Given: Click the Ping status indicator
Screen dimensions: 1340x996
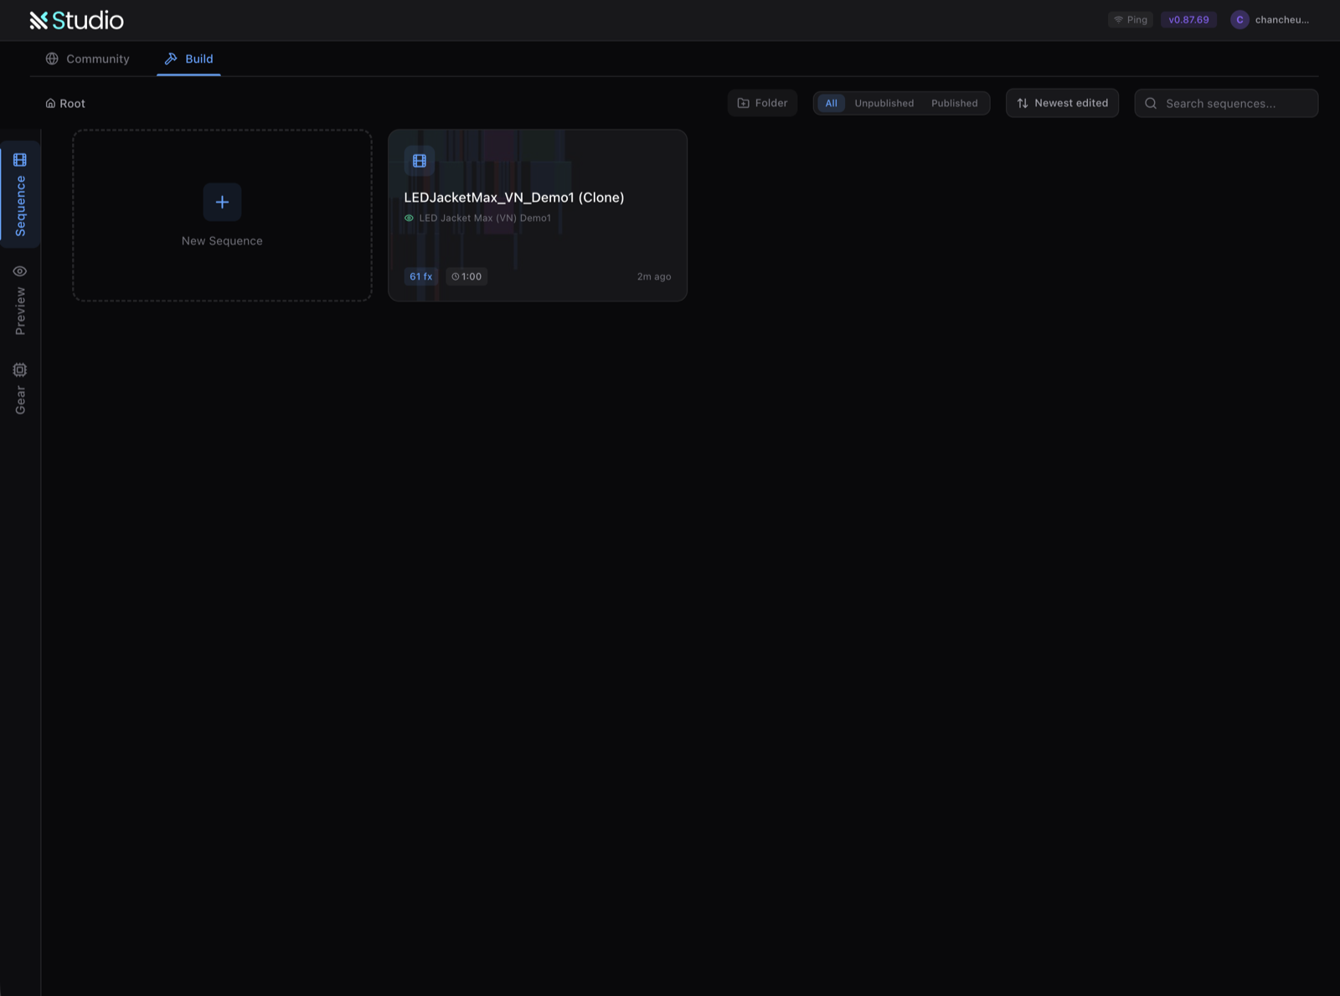Looking at the screenshot, I should tap(1130, 19).
